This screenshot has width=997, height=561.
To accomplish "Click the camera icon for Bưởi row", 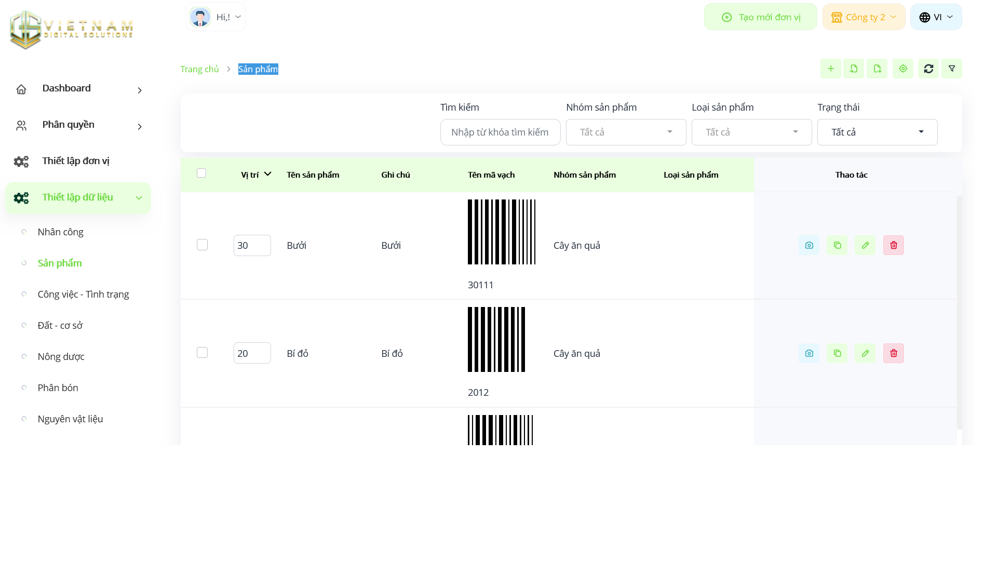I will pos(809,245).
